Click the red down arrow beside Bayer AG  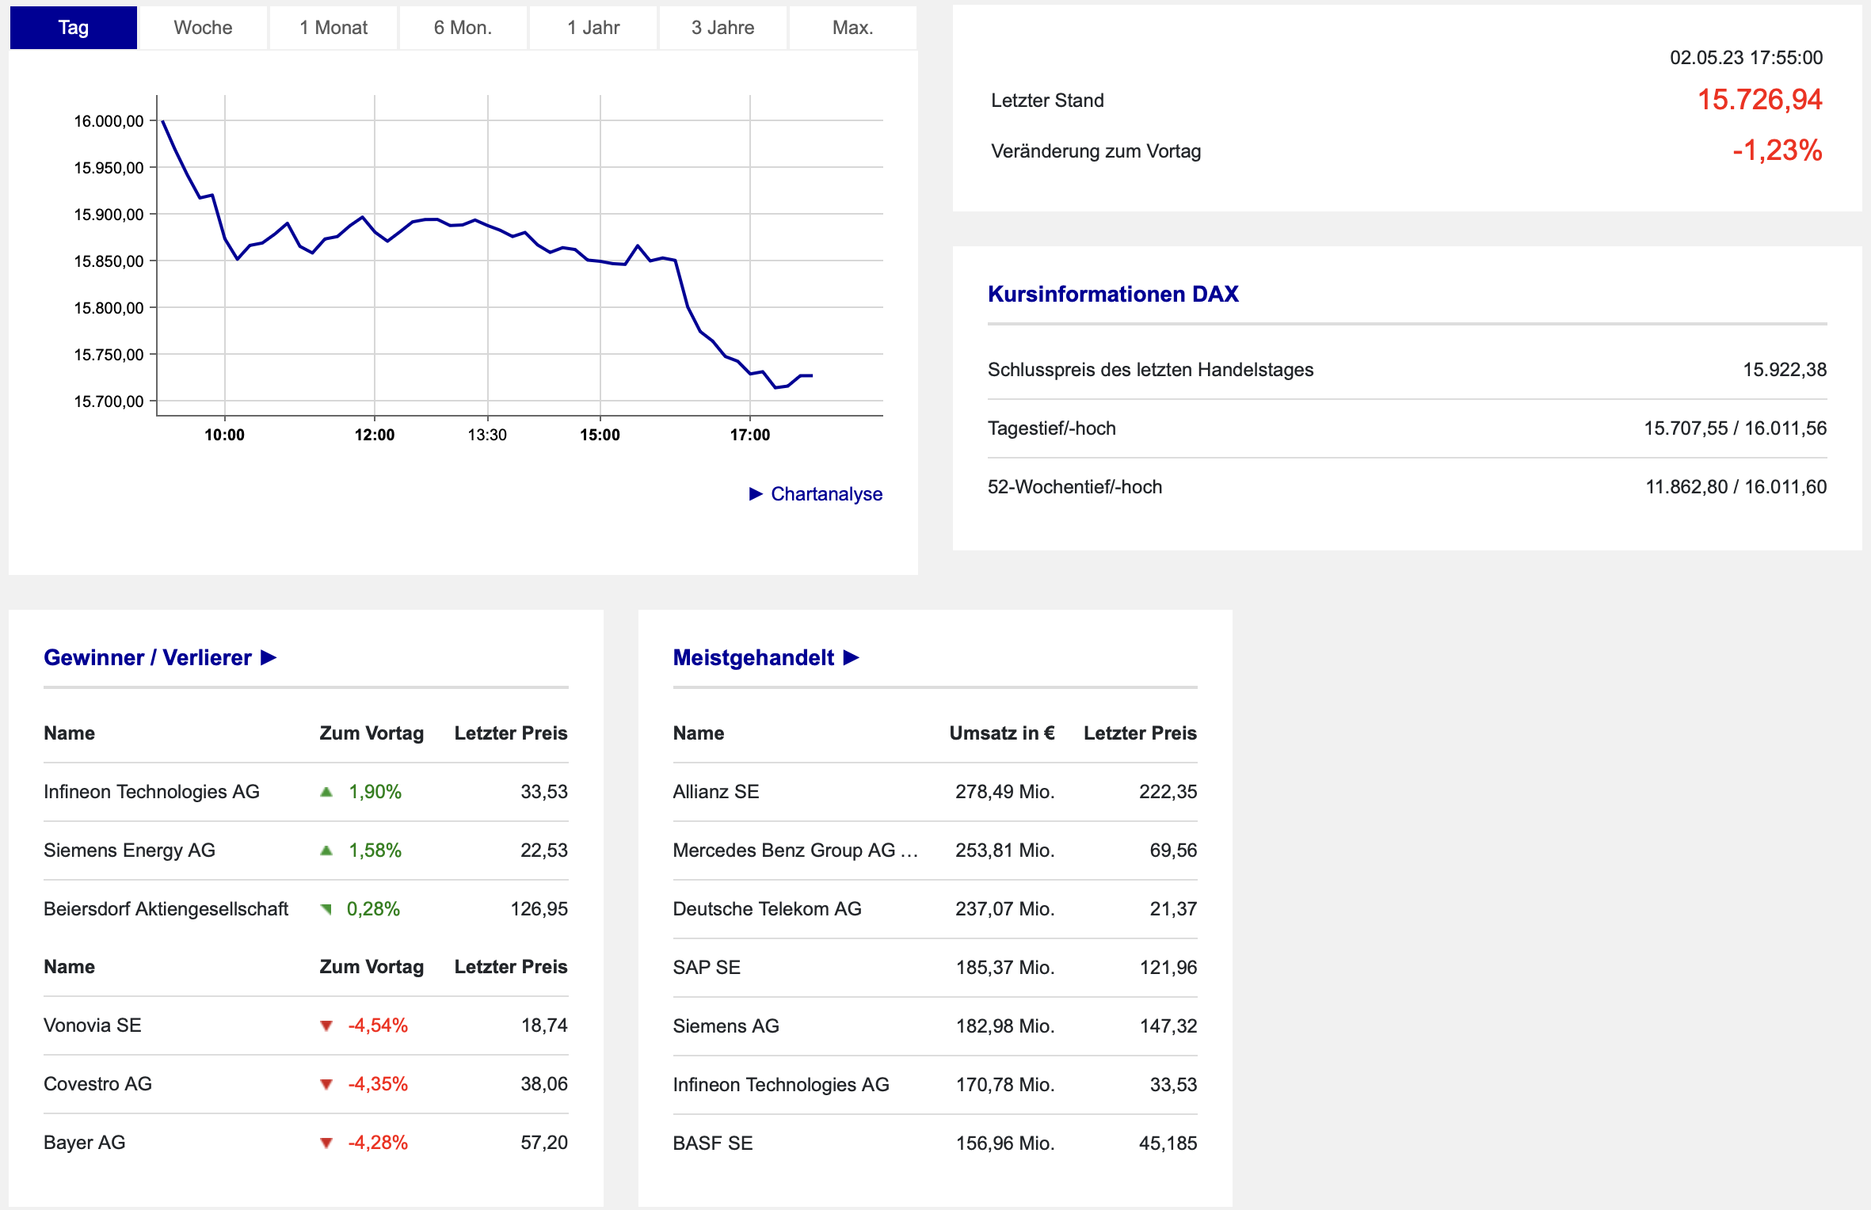click(x=326, y=1143)
